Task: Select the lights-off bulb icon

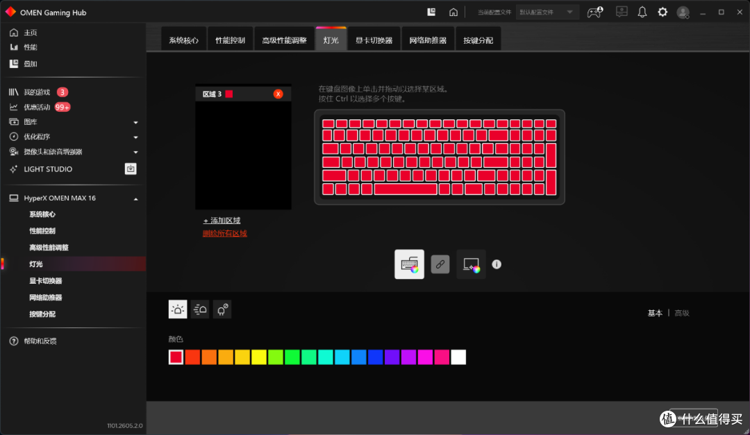Action: (222, 309)
